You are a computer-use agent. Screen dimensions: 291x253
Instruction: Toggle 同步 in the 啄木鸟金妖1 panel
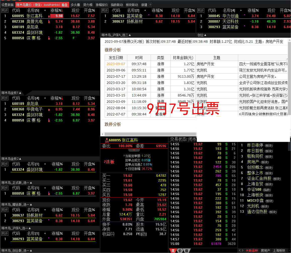(4, 98)
